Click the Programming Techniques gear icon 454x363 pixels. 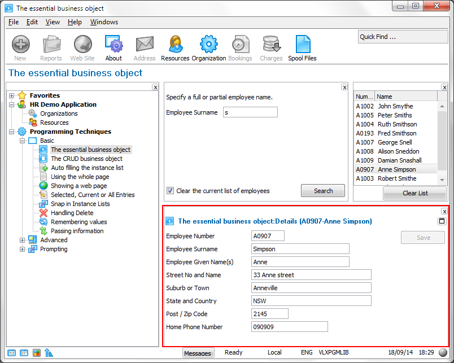(x=22, y=132)
